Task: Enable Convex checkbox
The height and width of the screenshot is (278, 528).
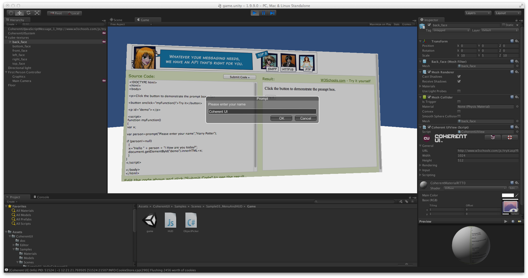Action: (x=459, y=111)
